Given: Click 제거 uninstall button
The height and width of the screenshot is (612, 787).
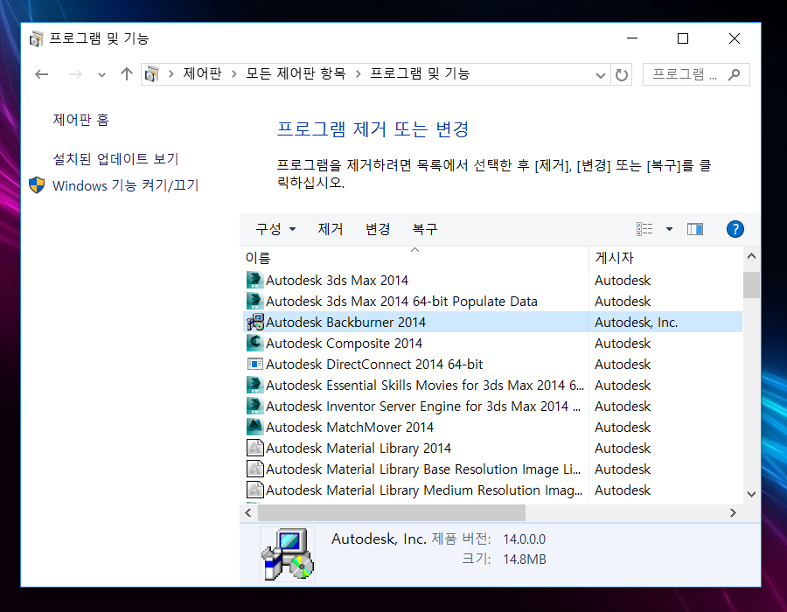Looking at the screenshot, I should (331, 229).
